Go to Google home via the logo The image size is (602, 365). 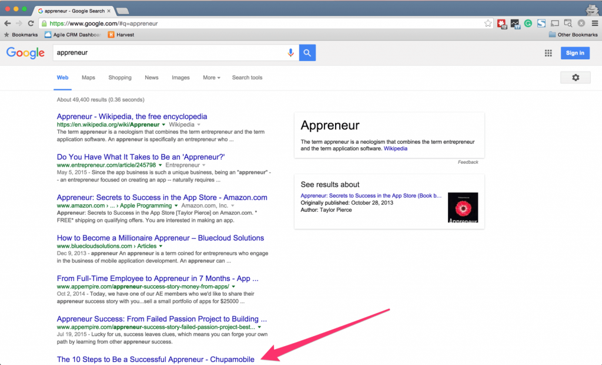pyautogui.click(x=25, y=53)
